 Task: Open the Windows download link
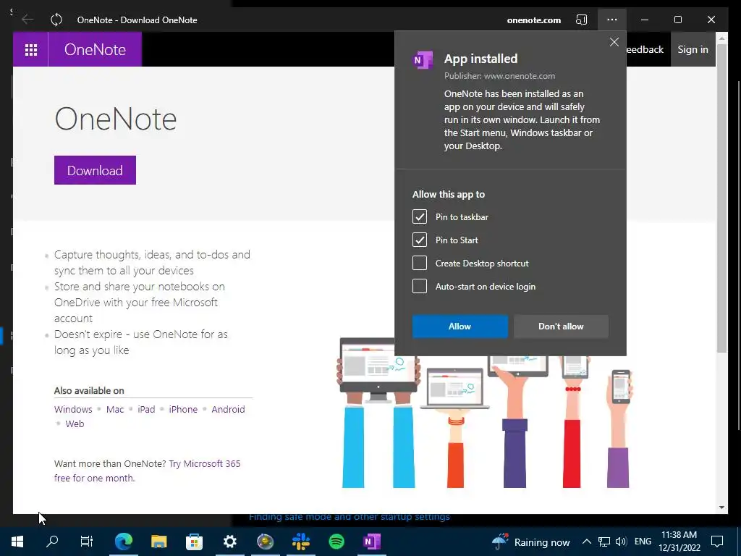[x=73, y=410]
